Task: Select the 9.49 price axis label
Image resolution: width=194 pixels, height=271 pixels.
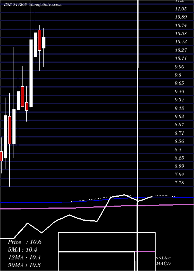Action: tap(179, 92)
